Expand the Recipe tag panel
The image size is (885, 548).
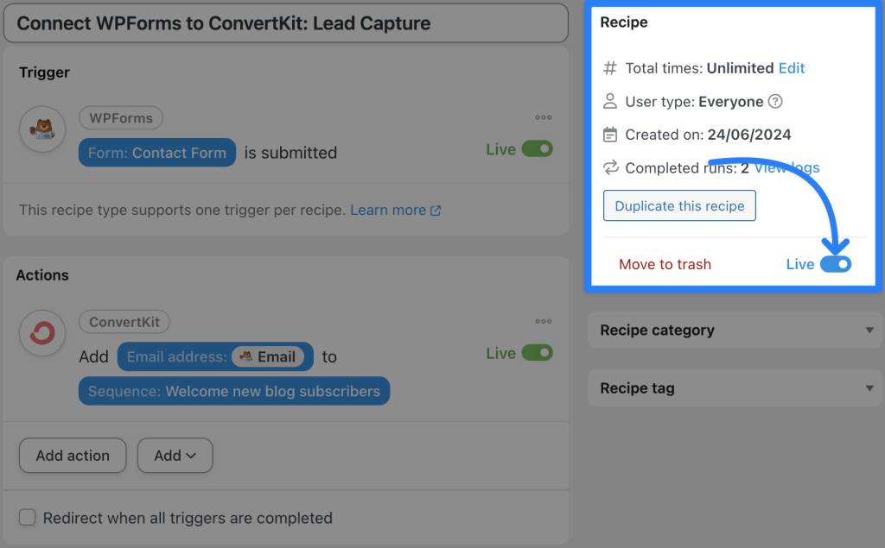tap(869, 387)
